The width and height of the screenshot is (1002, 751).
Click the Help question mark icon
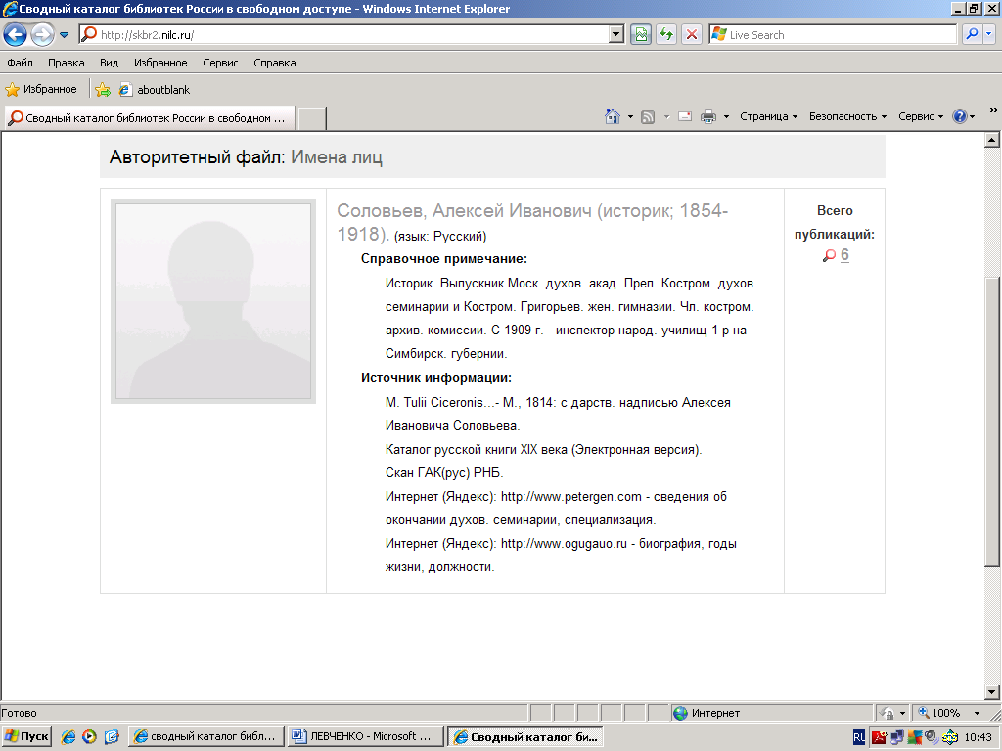point(959,117)
